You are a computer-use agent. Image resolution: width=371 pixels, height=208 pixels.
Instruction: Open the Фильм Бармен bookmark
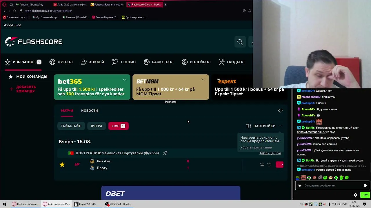coord(105,17)
